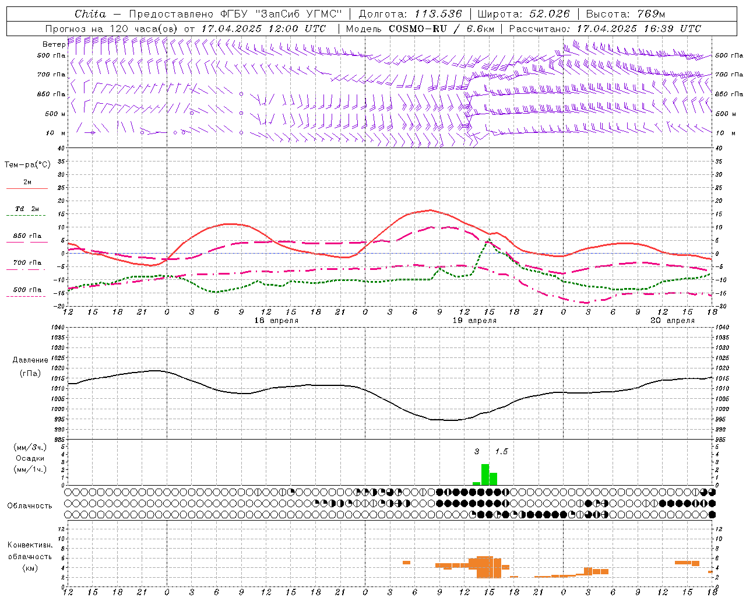Select the "2м" temperature legend entry
This screenshot has height=597, width=746.
pos(27,182)
